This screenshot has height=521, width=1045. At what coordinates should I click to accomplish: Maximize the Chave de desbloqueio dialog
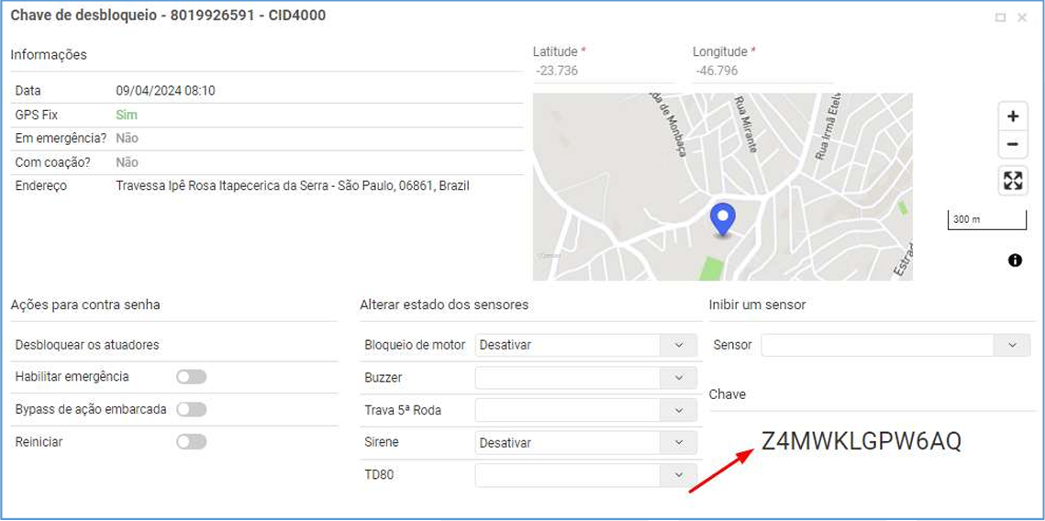[1000, 17]
